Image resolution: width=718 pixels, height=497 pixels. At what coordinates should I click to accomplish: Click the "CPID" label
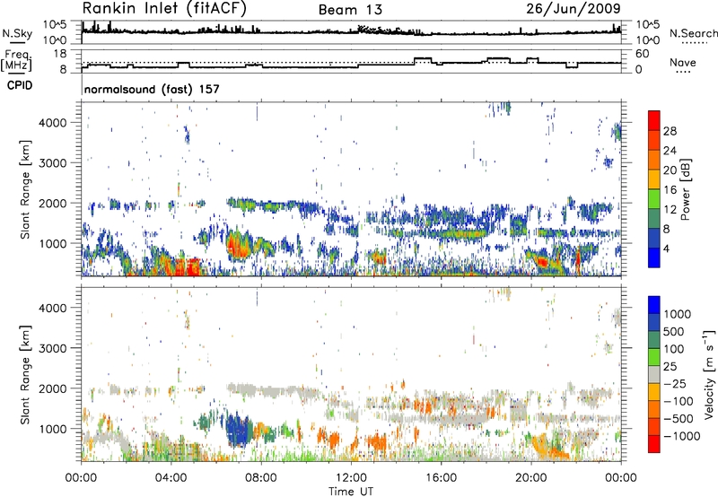(20, 85)
